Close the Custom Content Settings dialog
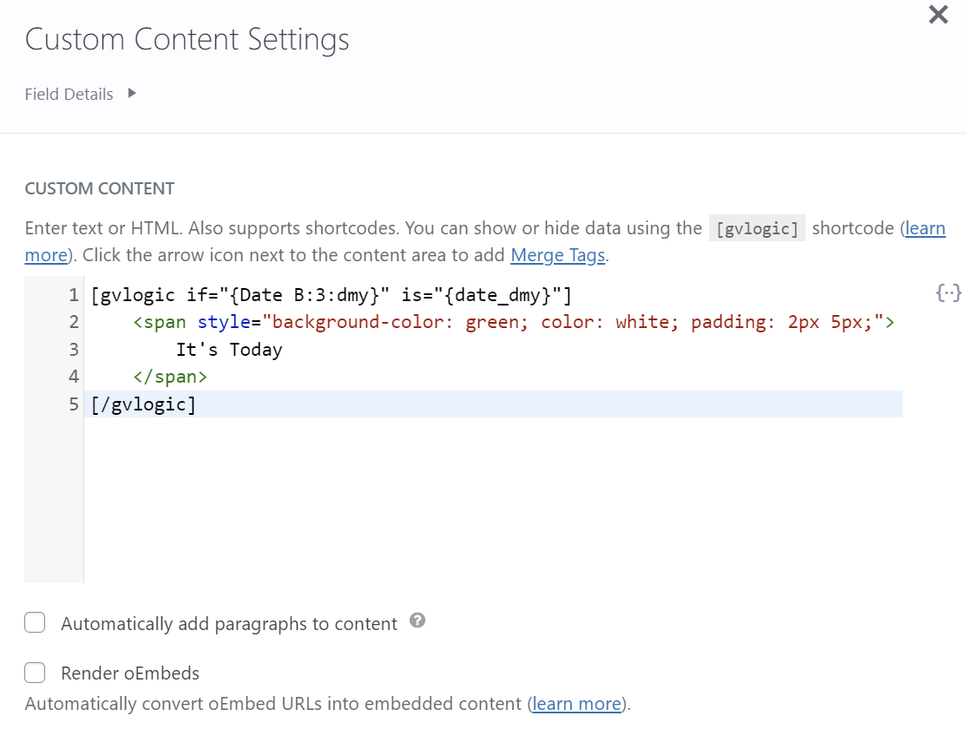 click(937, 14)
